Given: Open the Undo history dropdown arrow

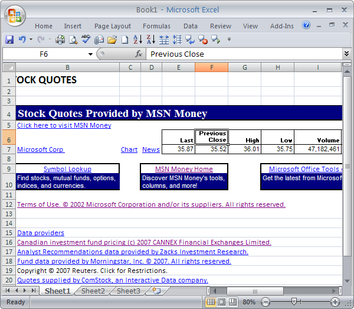Looking at the screenshot, I should pos(31,40).
